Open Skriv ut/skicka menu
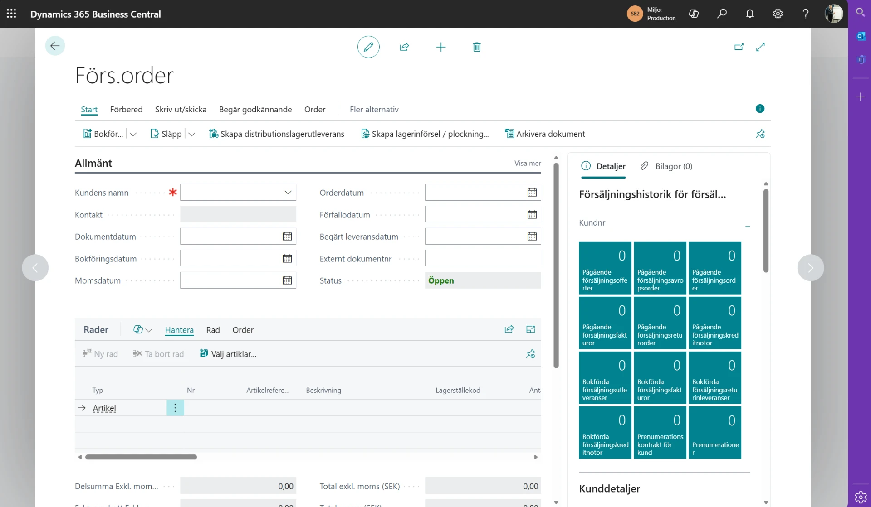871x507 pixels. click(181, 110)
